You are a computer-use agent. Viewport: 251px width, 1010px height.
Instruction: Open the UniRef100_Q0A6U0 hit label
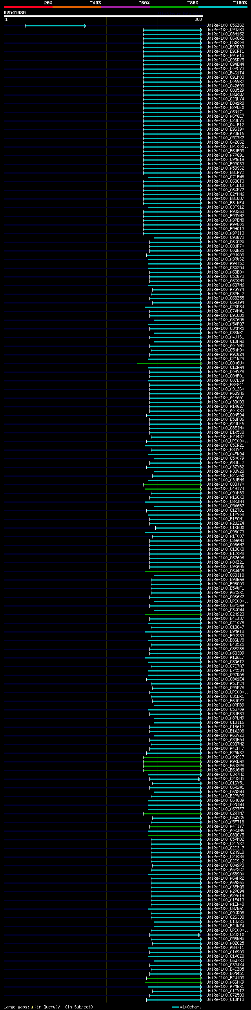(225, 363)
